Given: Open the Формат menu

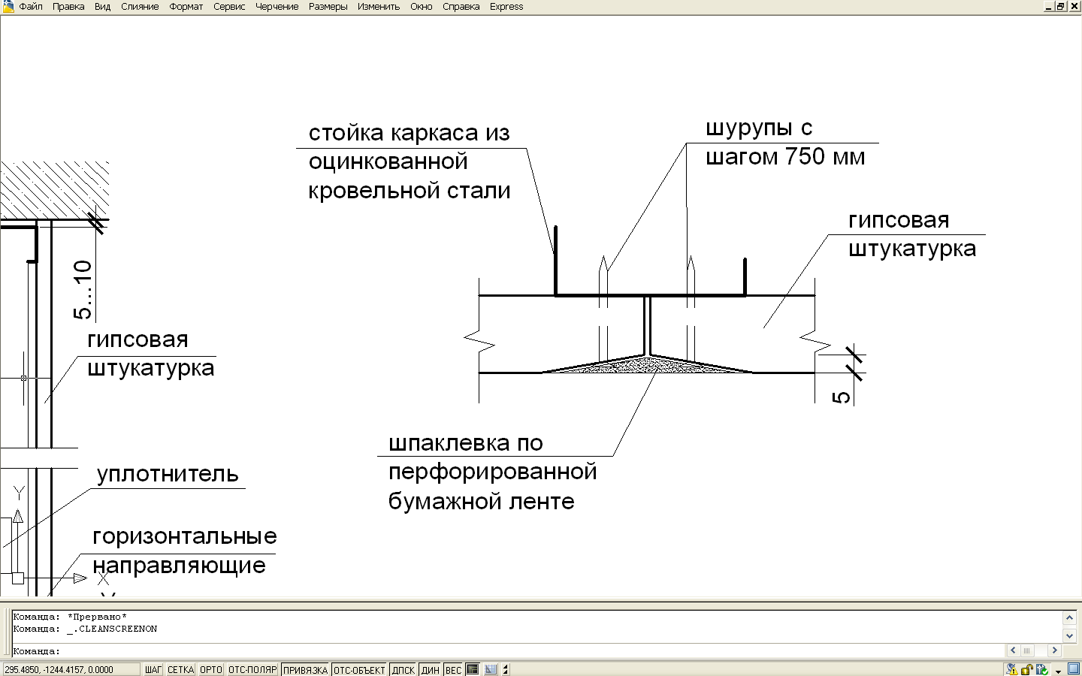Looking at the screenshot, I should tap(186, 7).
